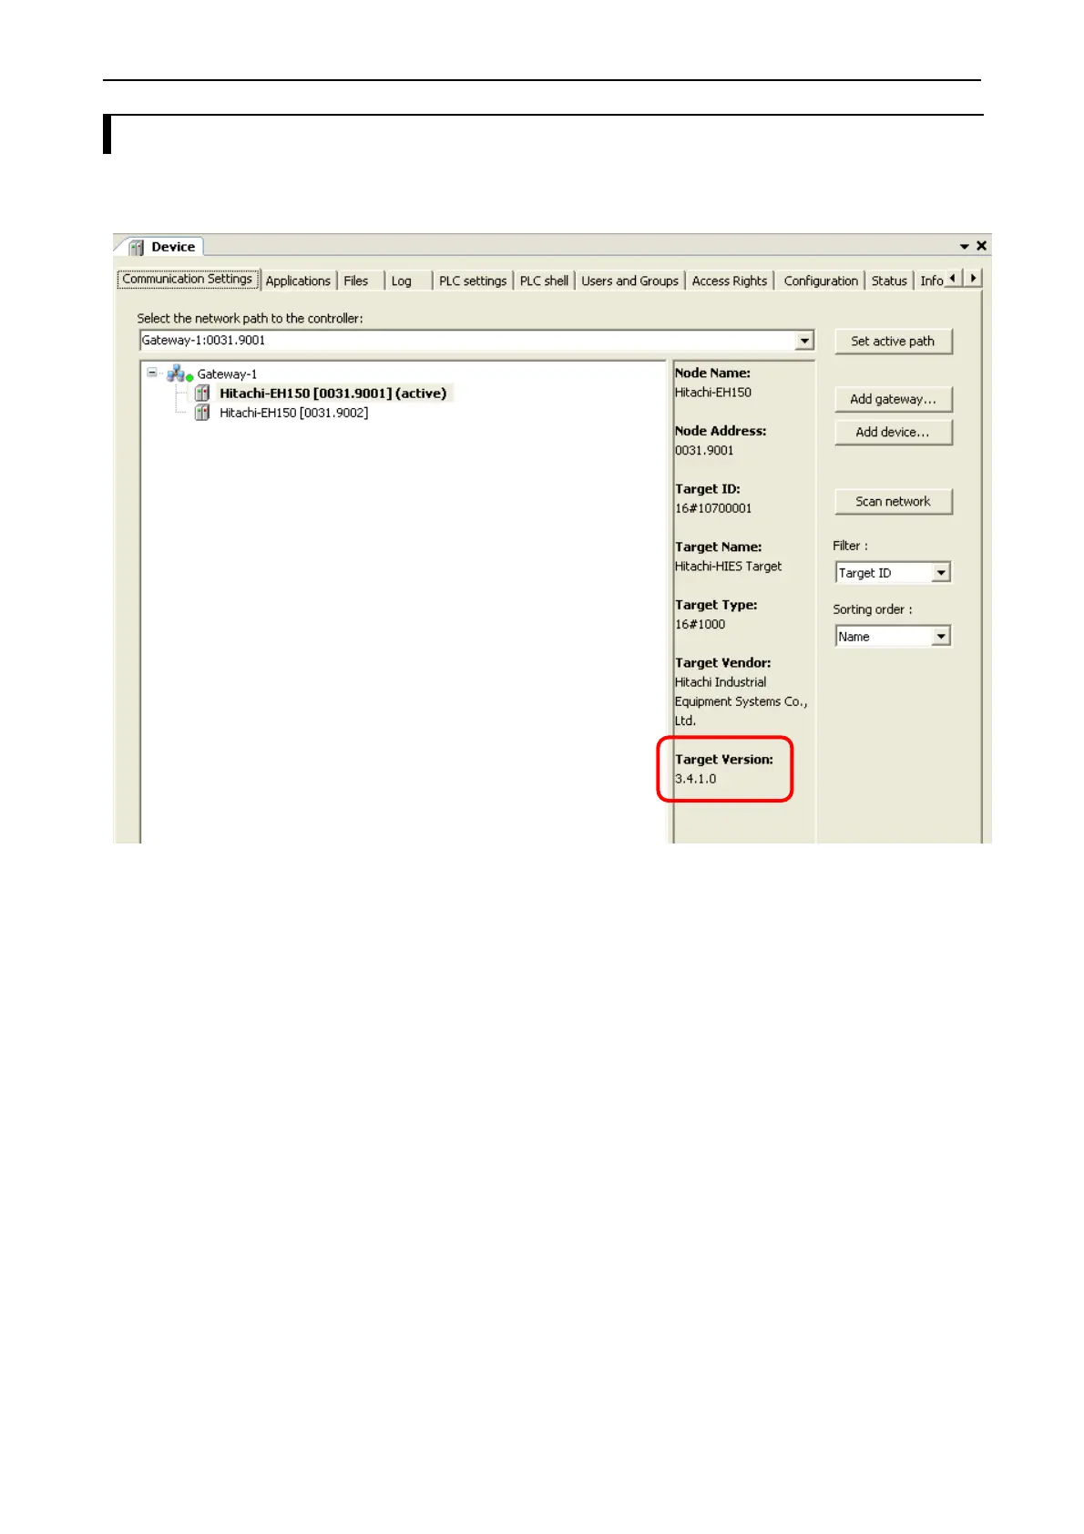This screenshot has height=1534, width=1084.
Task: Click the Add gateway... button
Action: pos(893,399)
